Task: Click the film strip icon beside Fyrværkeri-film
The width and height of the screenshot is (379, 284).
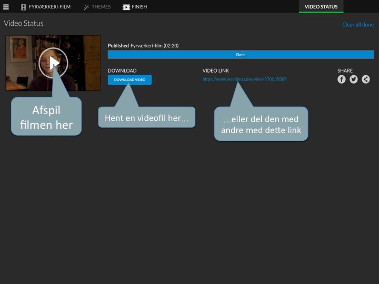Action: point(23,7)
